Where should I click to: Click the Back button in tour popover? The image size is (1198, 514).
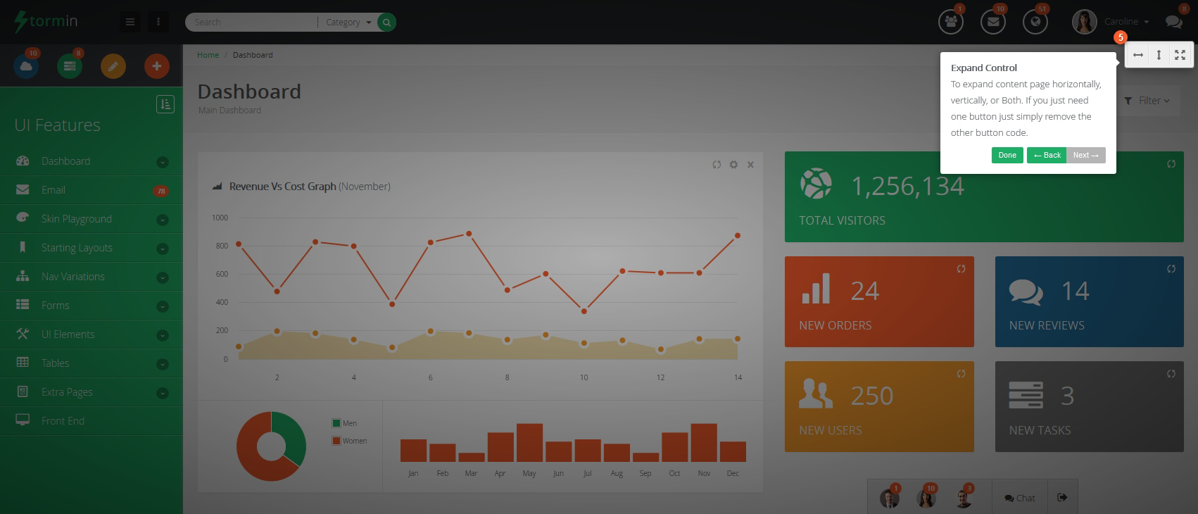coord(1046,155)
